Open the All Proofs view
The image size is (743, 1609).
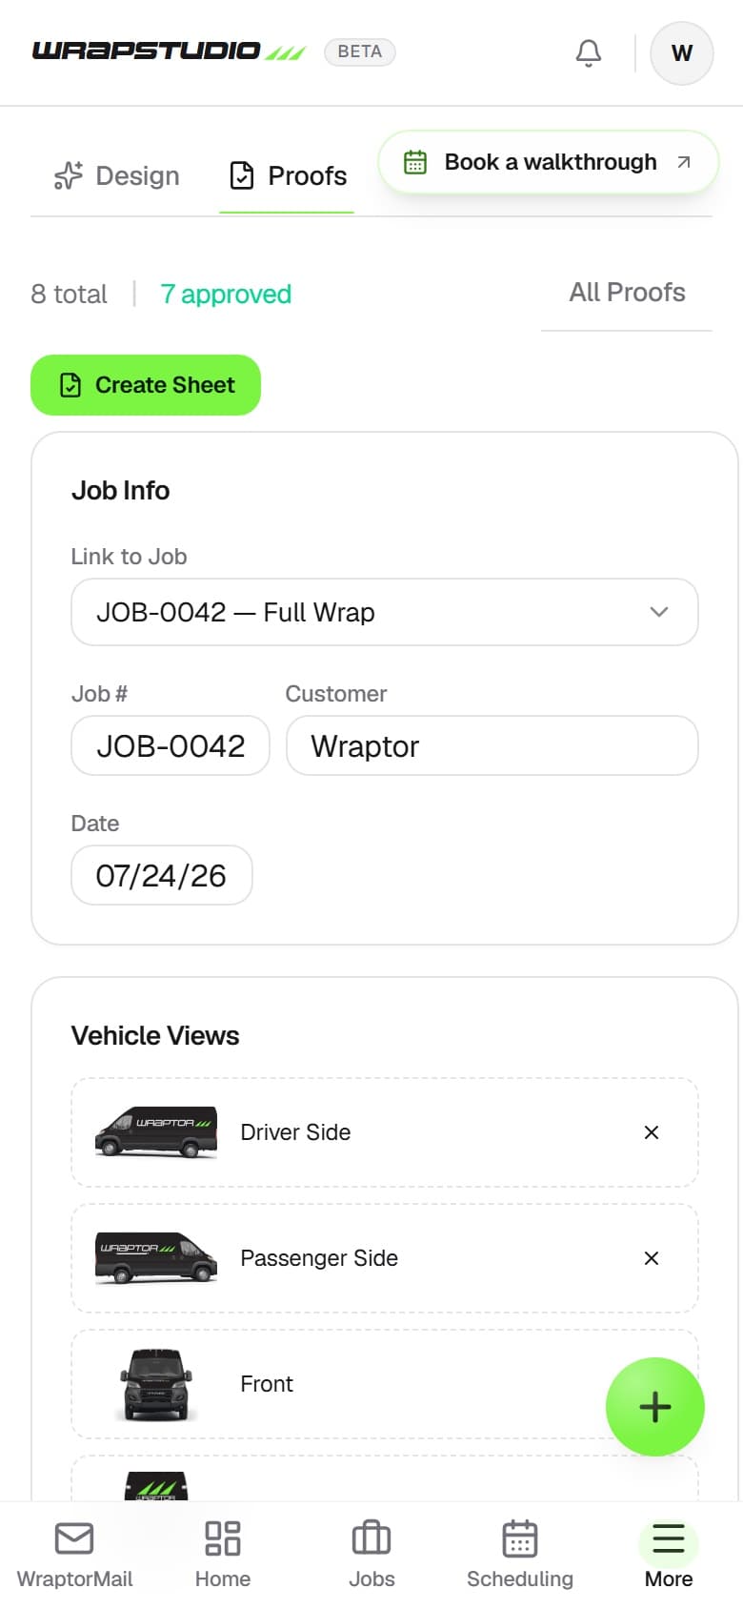click(x=627, y=293)
